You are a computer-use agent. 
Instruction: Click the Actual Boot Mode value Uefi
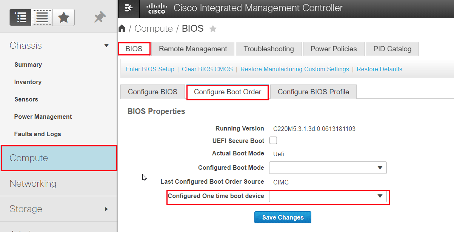pyautogui.click(x=279, y=154)
